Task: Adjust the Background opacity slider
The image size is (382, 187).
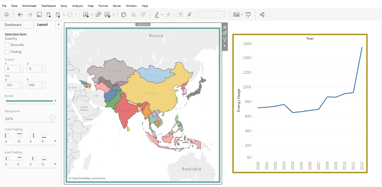Action: [52, 118]
